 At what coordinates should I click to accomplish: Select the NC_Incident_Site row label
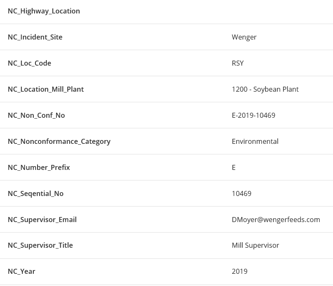coord(35,37)
